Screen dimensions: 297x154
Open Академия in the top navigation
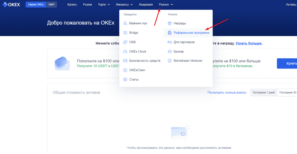coord(146,5)
